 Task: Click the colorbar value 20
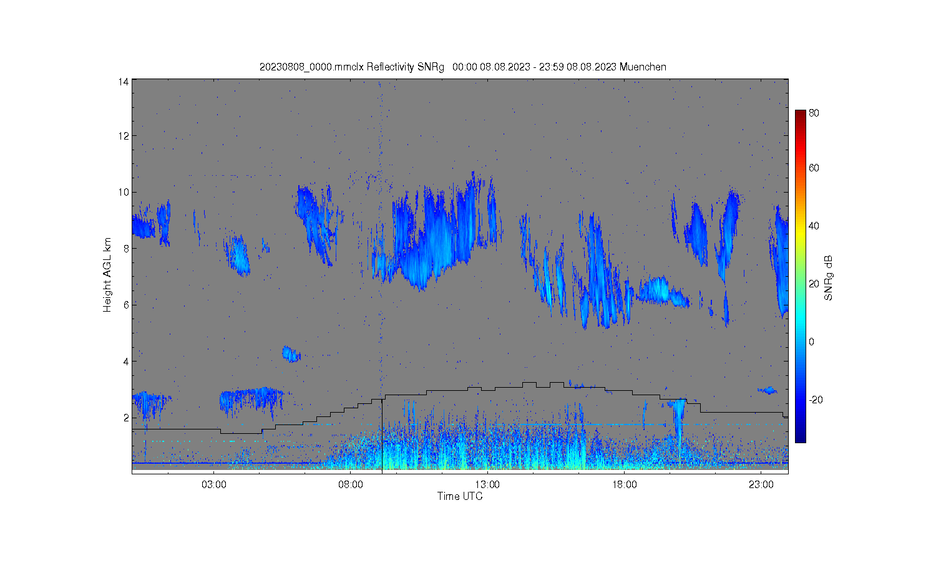coord(814,284)
